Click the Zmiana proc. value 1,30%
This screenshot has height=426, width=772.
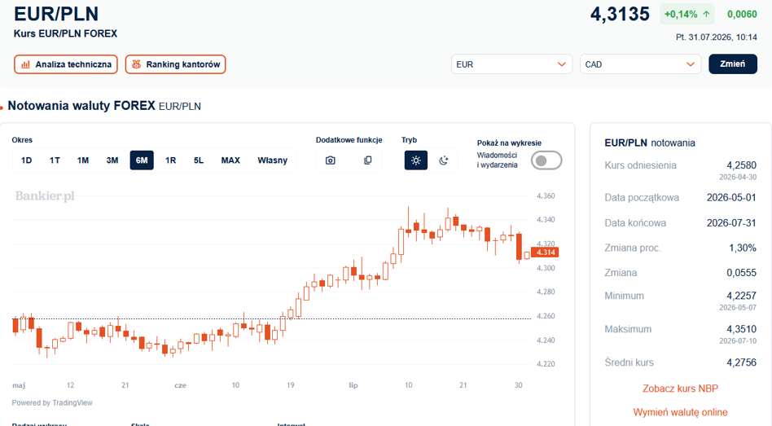tap(743, 248)
